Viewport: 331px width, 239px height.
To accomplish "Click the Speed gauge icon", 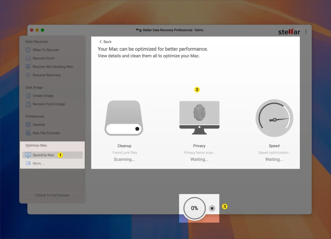I will tap(274, 118).
